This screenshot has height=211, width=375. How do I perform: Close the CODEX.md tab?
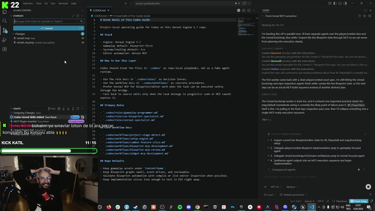tap(109, 10)
